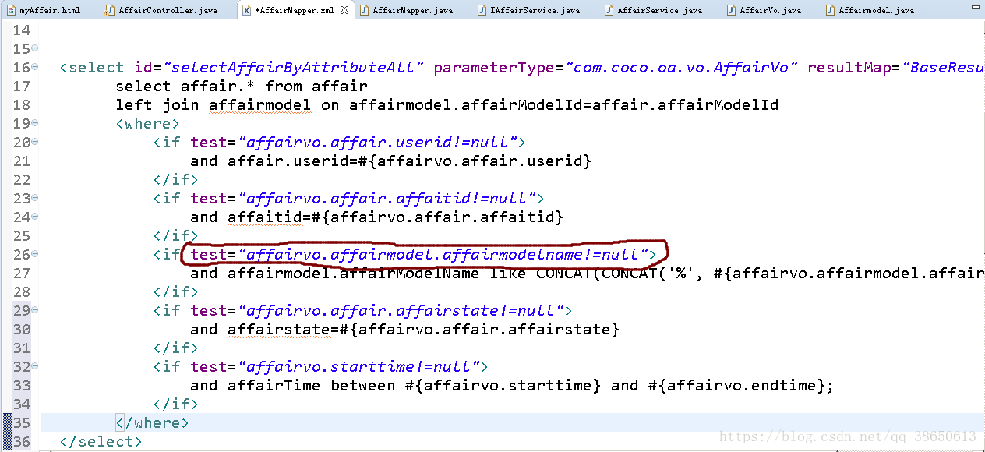This screenshot has height=452, width=985.
Task: Fold the affaitid if block at line 23
Action: point(35,198)
